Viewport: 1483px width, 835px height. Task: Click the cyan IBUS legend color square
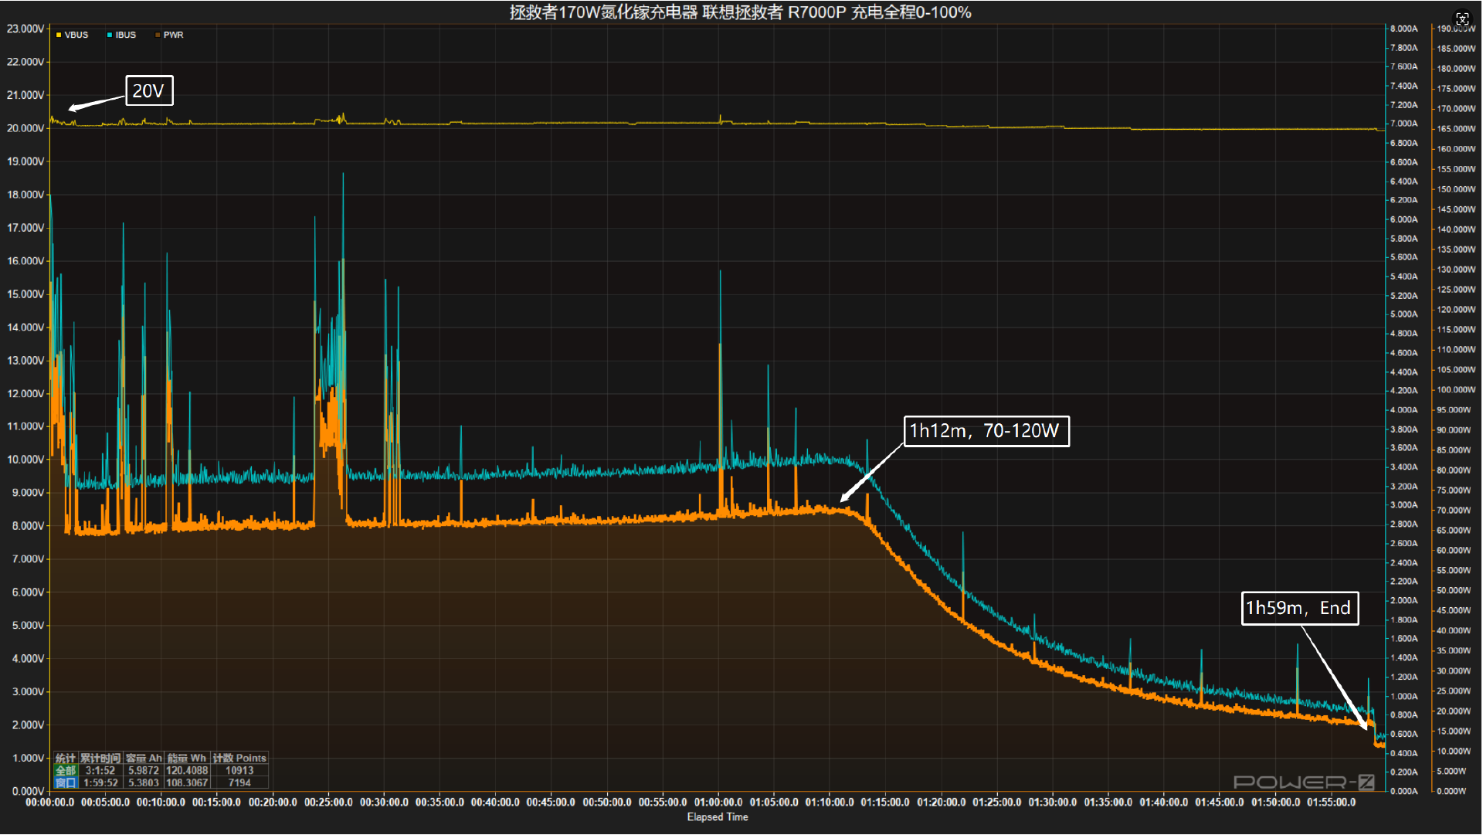pyautogui.click(x=110, y=35)
